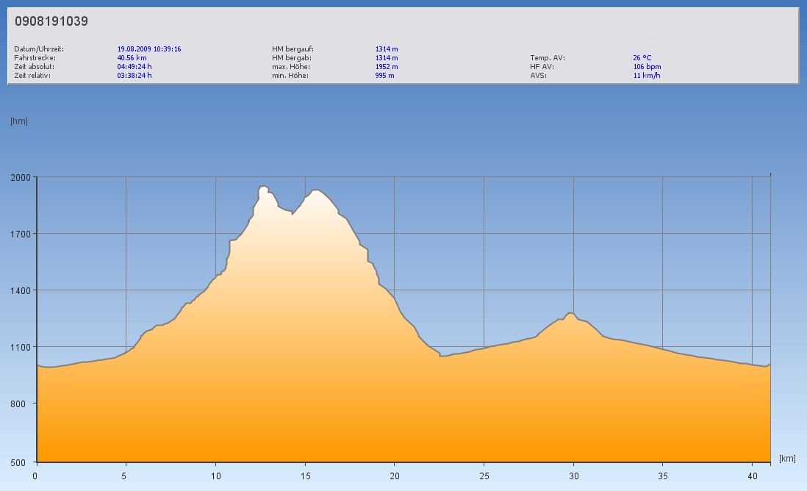Click the title 0908191039
Image resolution: width=807 pixels, height=491 pixels.
click(51, 21)
